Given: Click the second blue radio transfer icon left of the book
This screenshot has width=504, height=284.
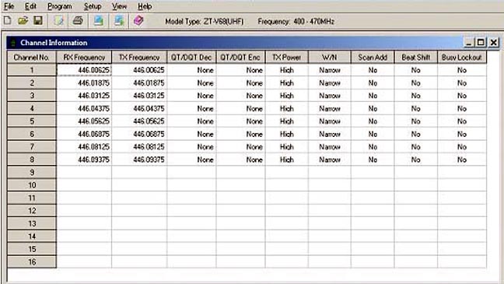Looking at the screenshot, I should [119, 21].
